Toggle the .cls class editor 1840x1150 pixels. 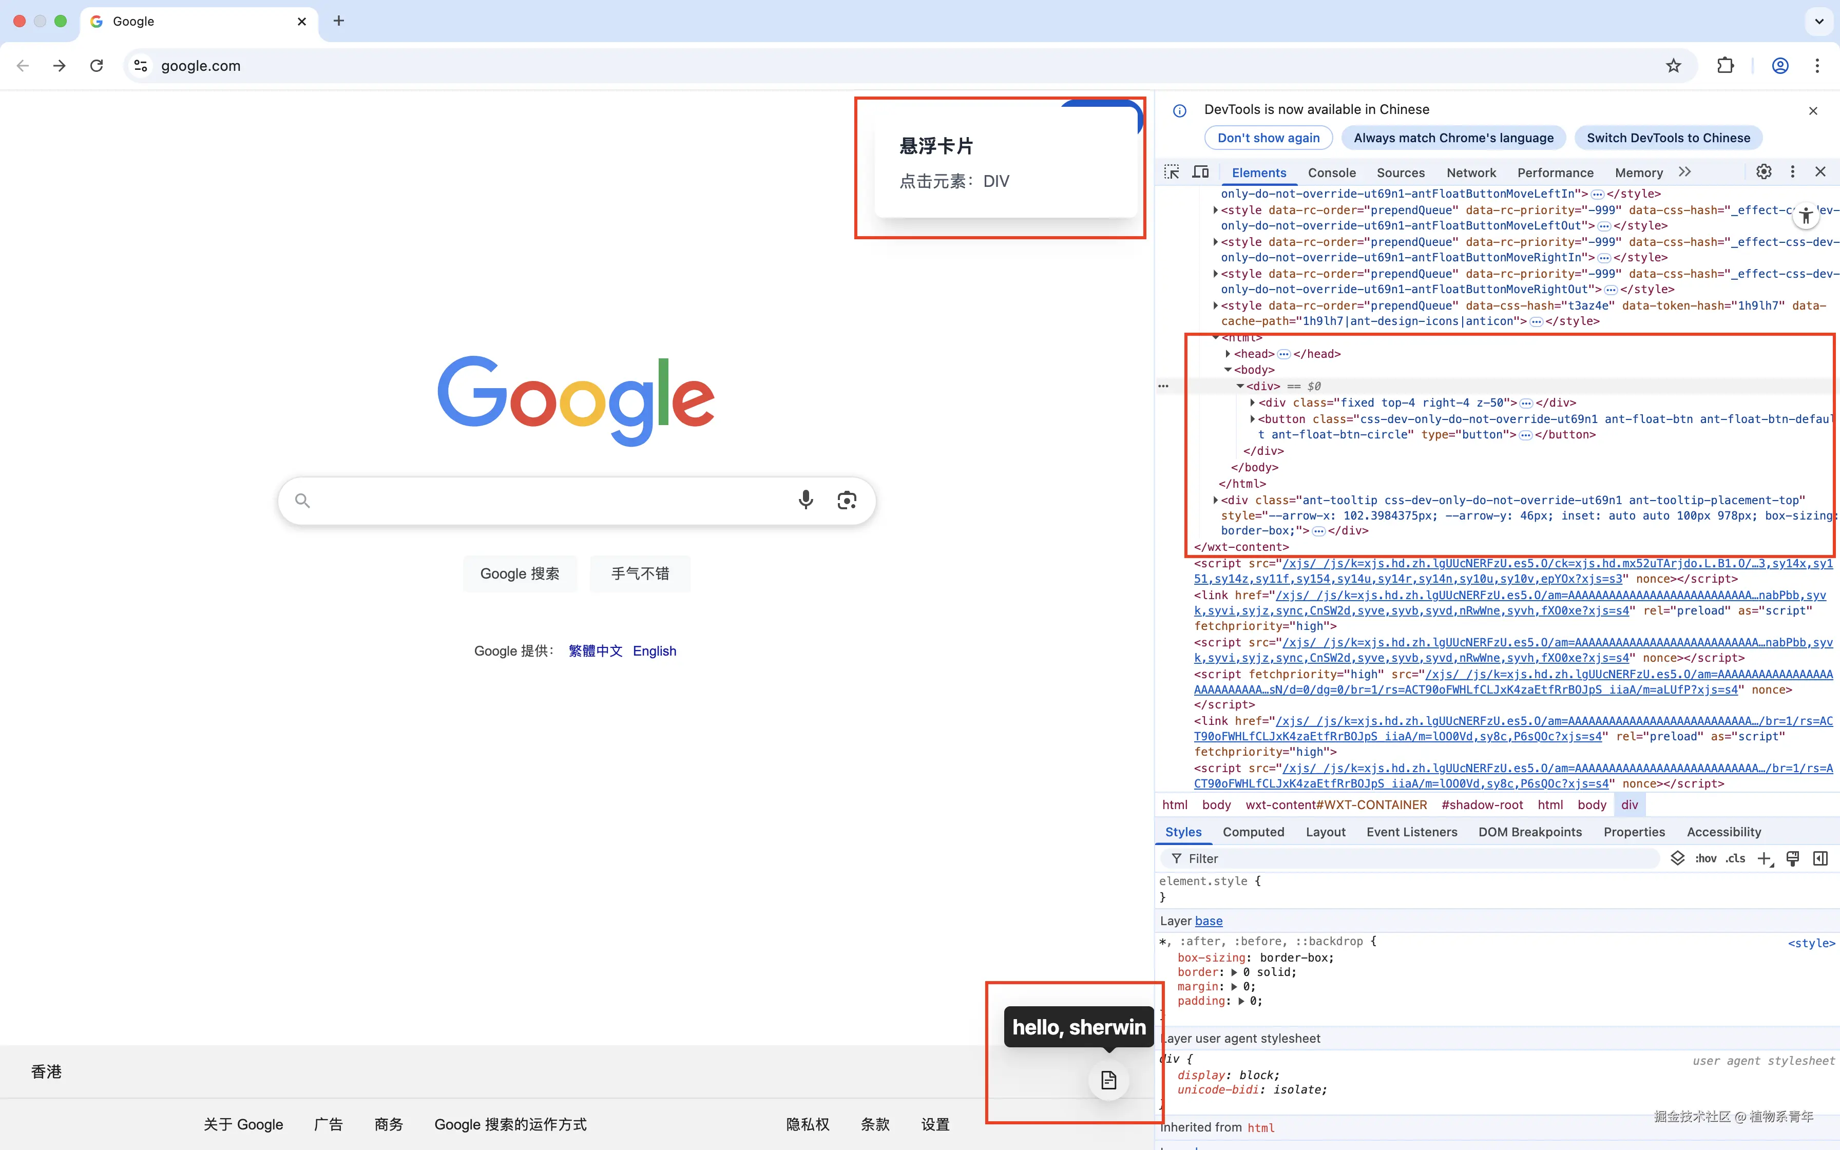tap(1736, 858)
